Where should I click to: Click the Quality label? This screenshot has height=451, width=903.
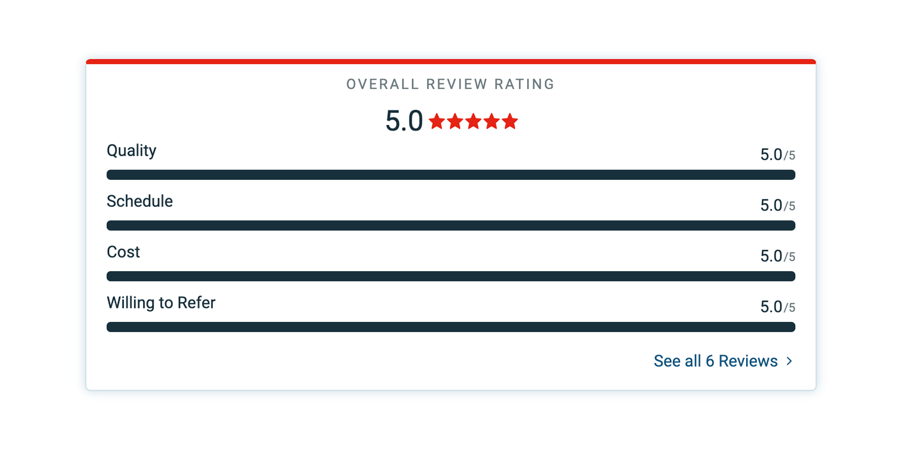[x=131, y=151]
